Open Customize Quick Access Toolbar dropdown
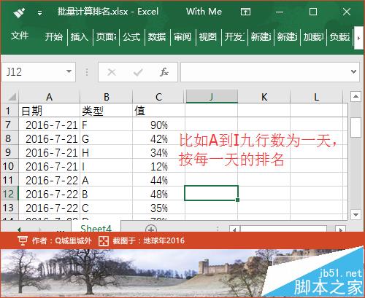Screen dimensions: 365x298 click(x=39, y=13)
